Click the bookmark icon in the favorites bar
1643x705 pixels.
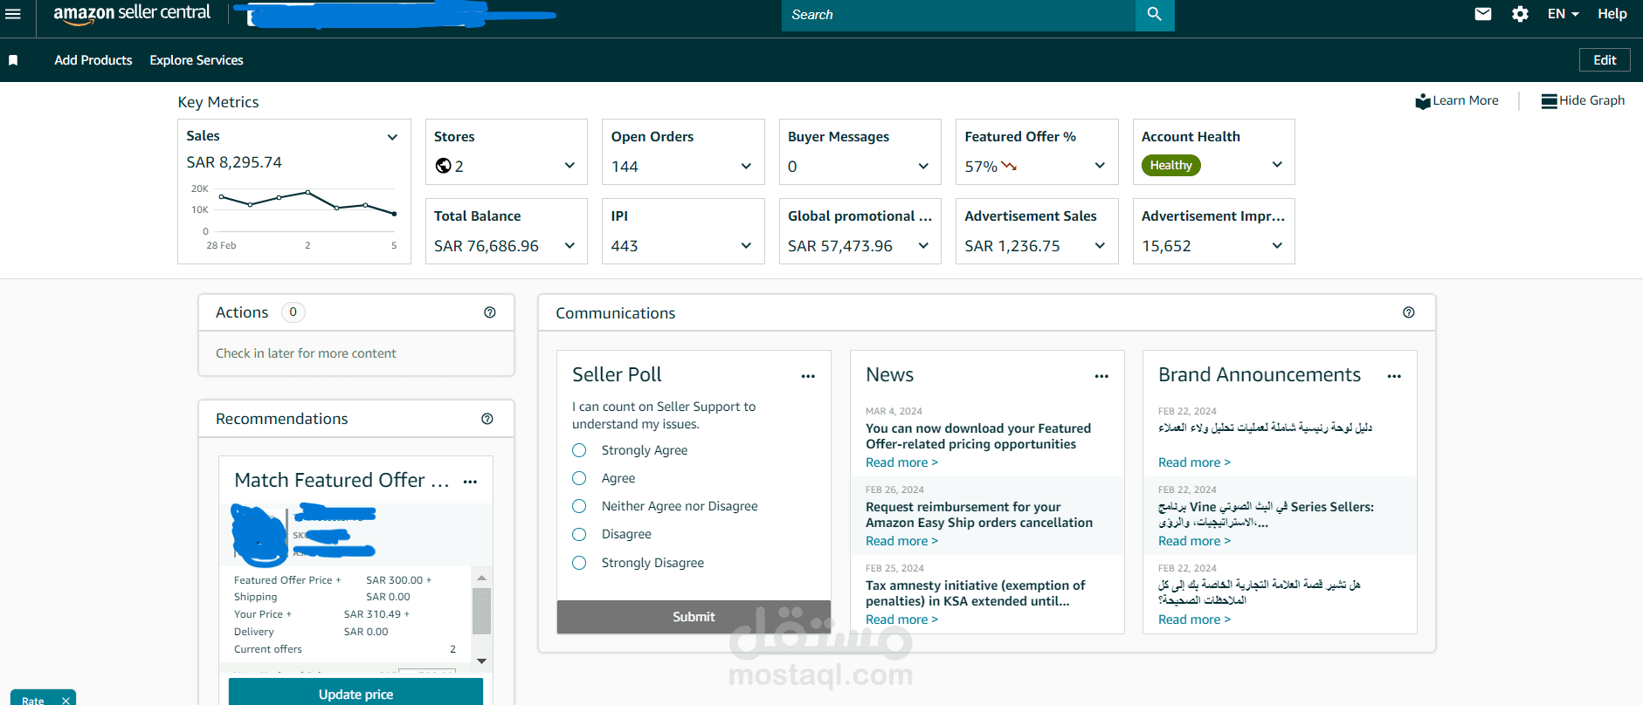[x=13, y=60]
